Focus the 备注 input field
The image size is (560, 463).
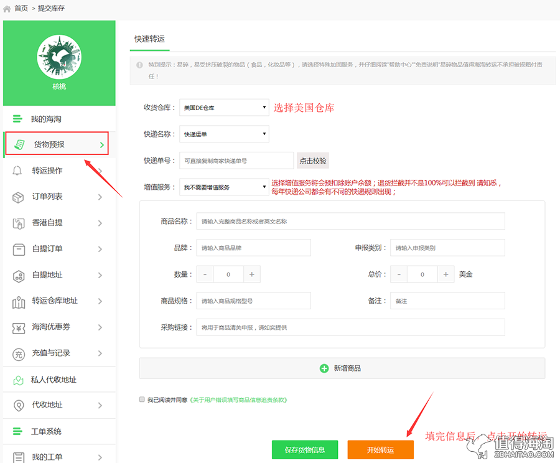click(x=447, y=301)
